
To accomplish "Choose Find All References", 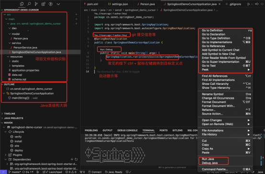I will pos(225,76).
